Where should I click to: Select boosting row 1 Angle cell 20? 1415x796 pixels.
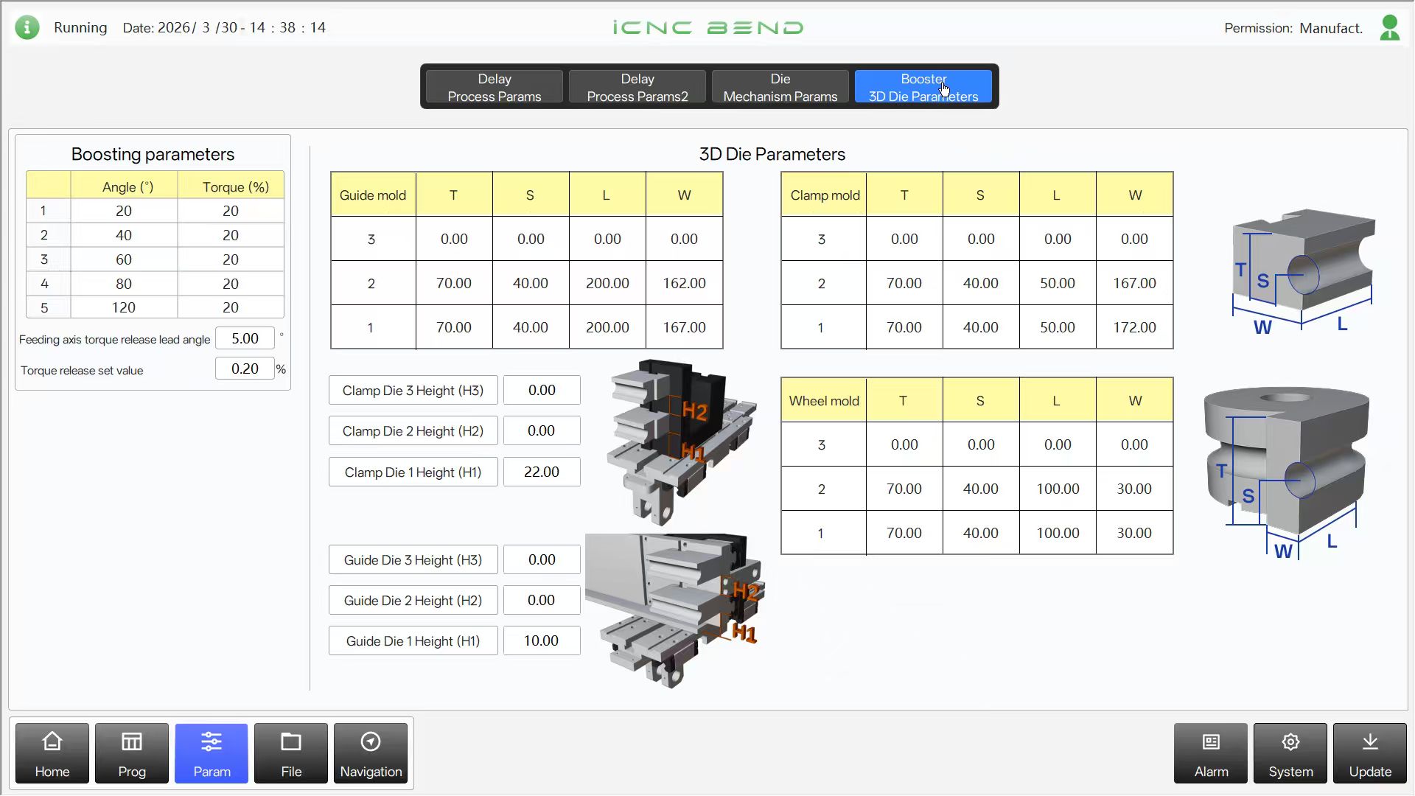point(124,211)
